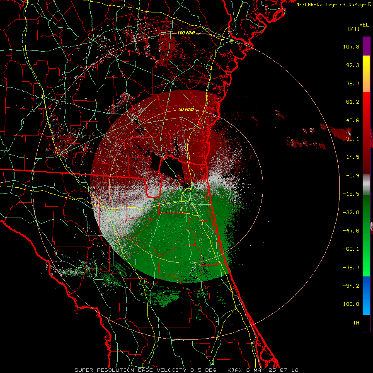This screenshot has width=373, height=373.
Task: Select the 30.1 velocity scale value
Action: pos(353,139)
